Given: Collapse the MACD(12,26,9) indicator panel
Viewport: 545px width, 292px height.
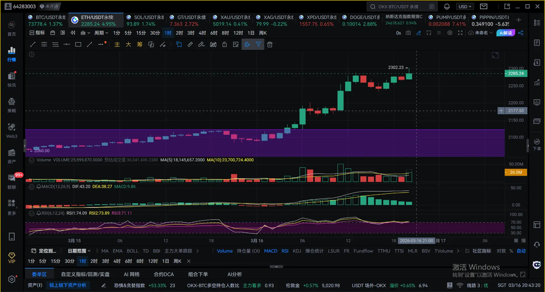Looking at the screenshot, I should pos(32,187).
